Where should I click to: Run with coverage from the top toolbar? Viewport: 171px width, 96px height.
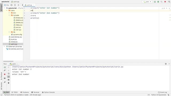[x=162, y=2]
